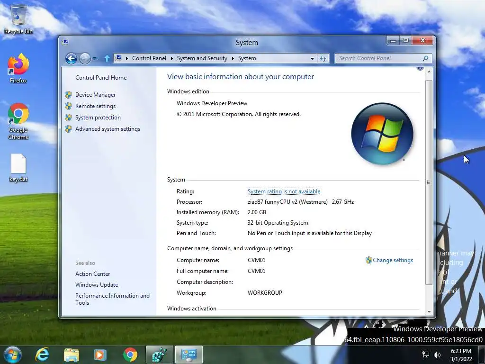Open System protection link
This screenshot has height=364, width=485.
pyautogui.click(x=98, y=118)
